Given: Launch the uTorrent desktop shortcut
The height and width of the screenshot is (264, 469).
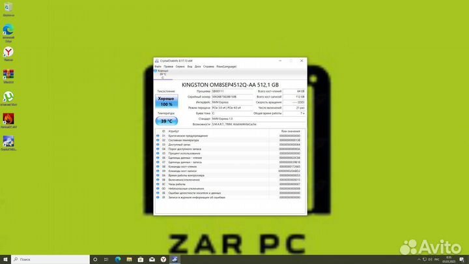Looking at the screenshot, I should [x=8, y=99].
